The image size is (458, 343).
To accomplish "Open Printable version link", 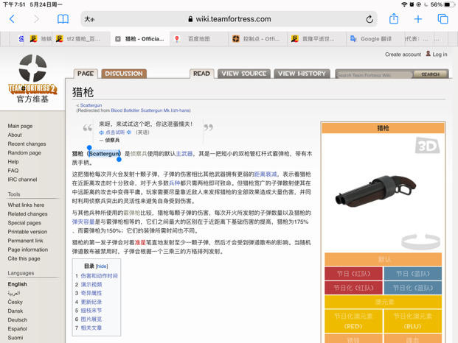I will point(27,232).
